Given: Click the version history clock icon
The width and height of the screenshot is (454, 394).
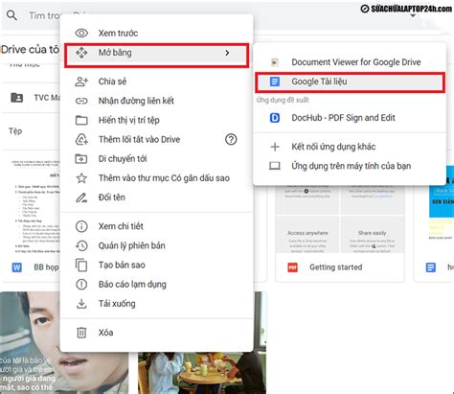Looking at the screenshot, I should [81, 245].
